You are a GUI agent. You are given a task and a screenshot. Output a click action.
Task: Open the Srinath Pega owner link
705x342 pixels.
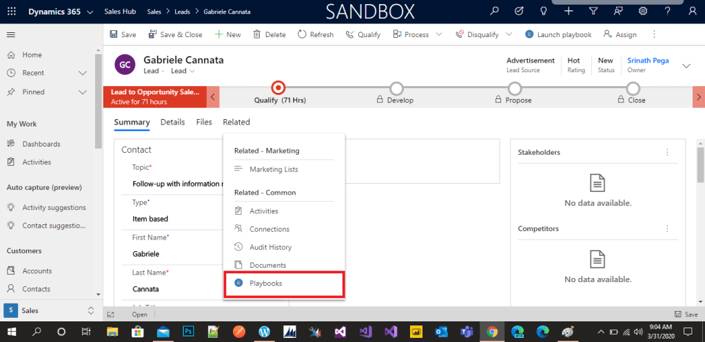point(648,61)
